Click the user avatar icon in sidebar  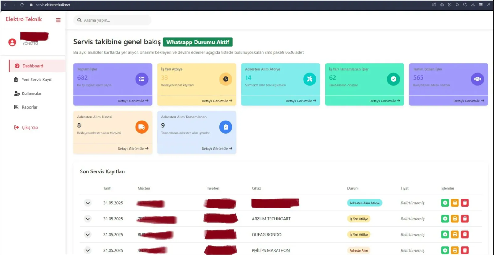tap(12, 42)
